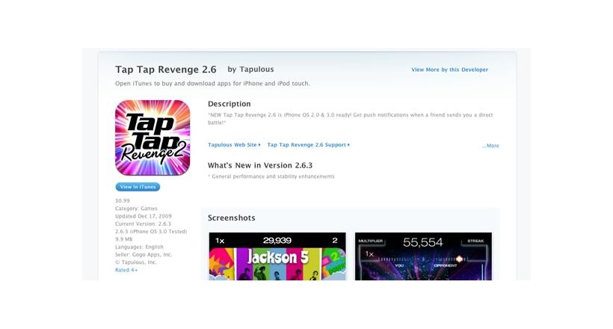
Task: Select Seller: Gogo Apps, Inc. text
Action: (144, 254)
